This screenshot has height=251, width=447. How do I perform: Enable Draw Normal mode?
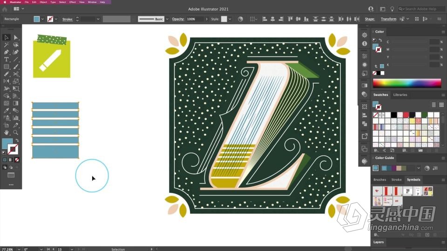(x=5, y=167)
